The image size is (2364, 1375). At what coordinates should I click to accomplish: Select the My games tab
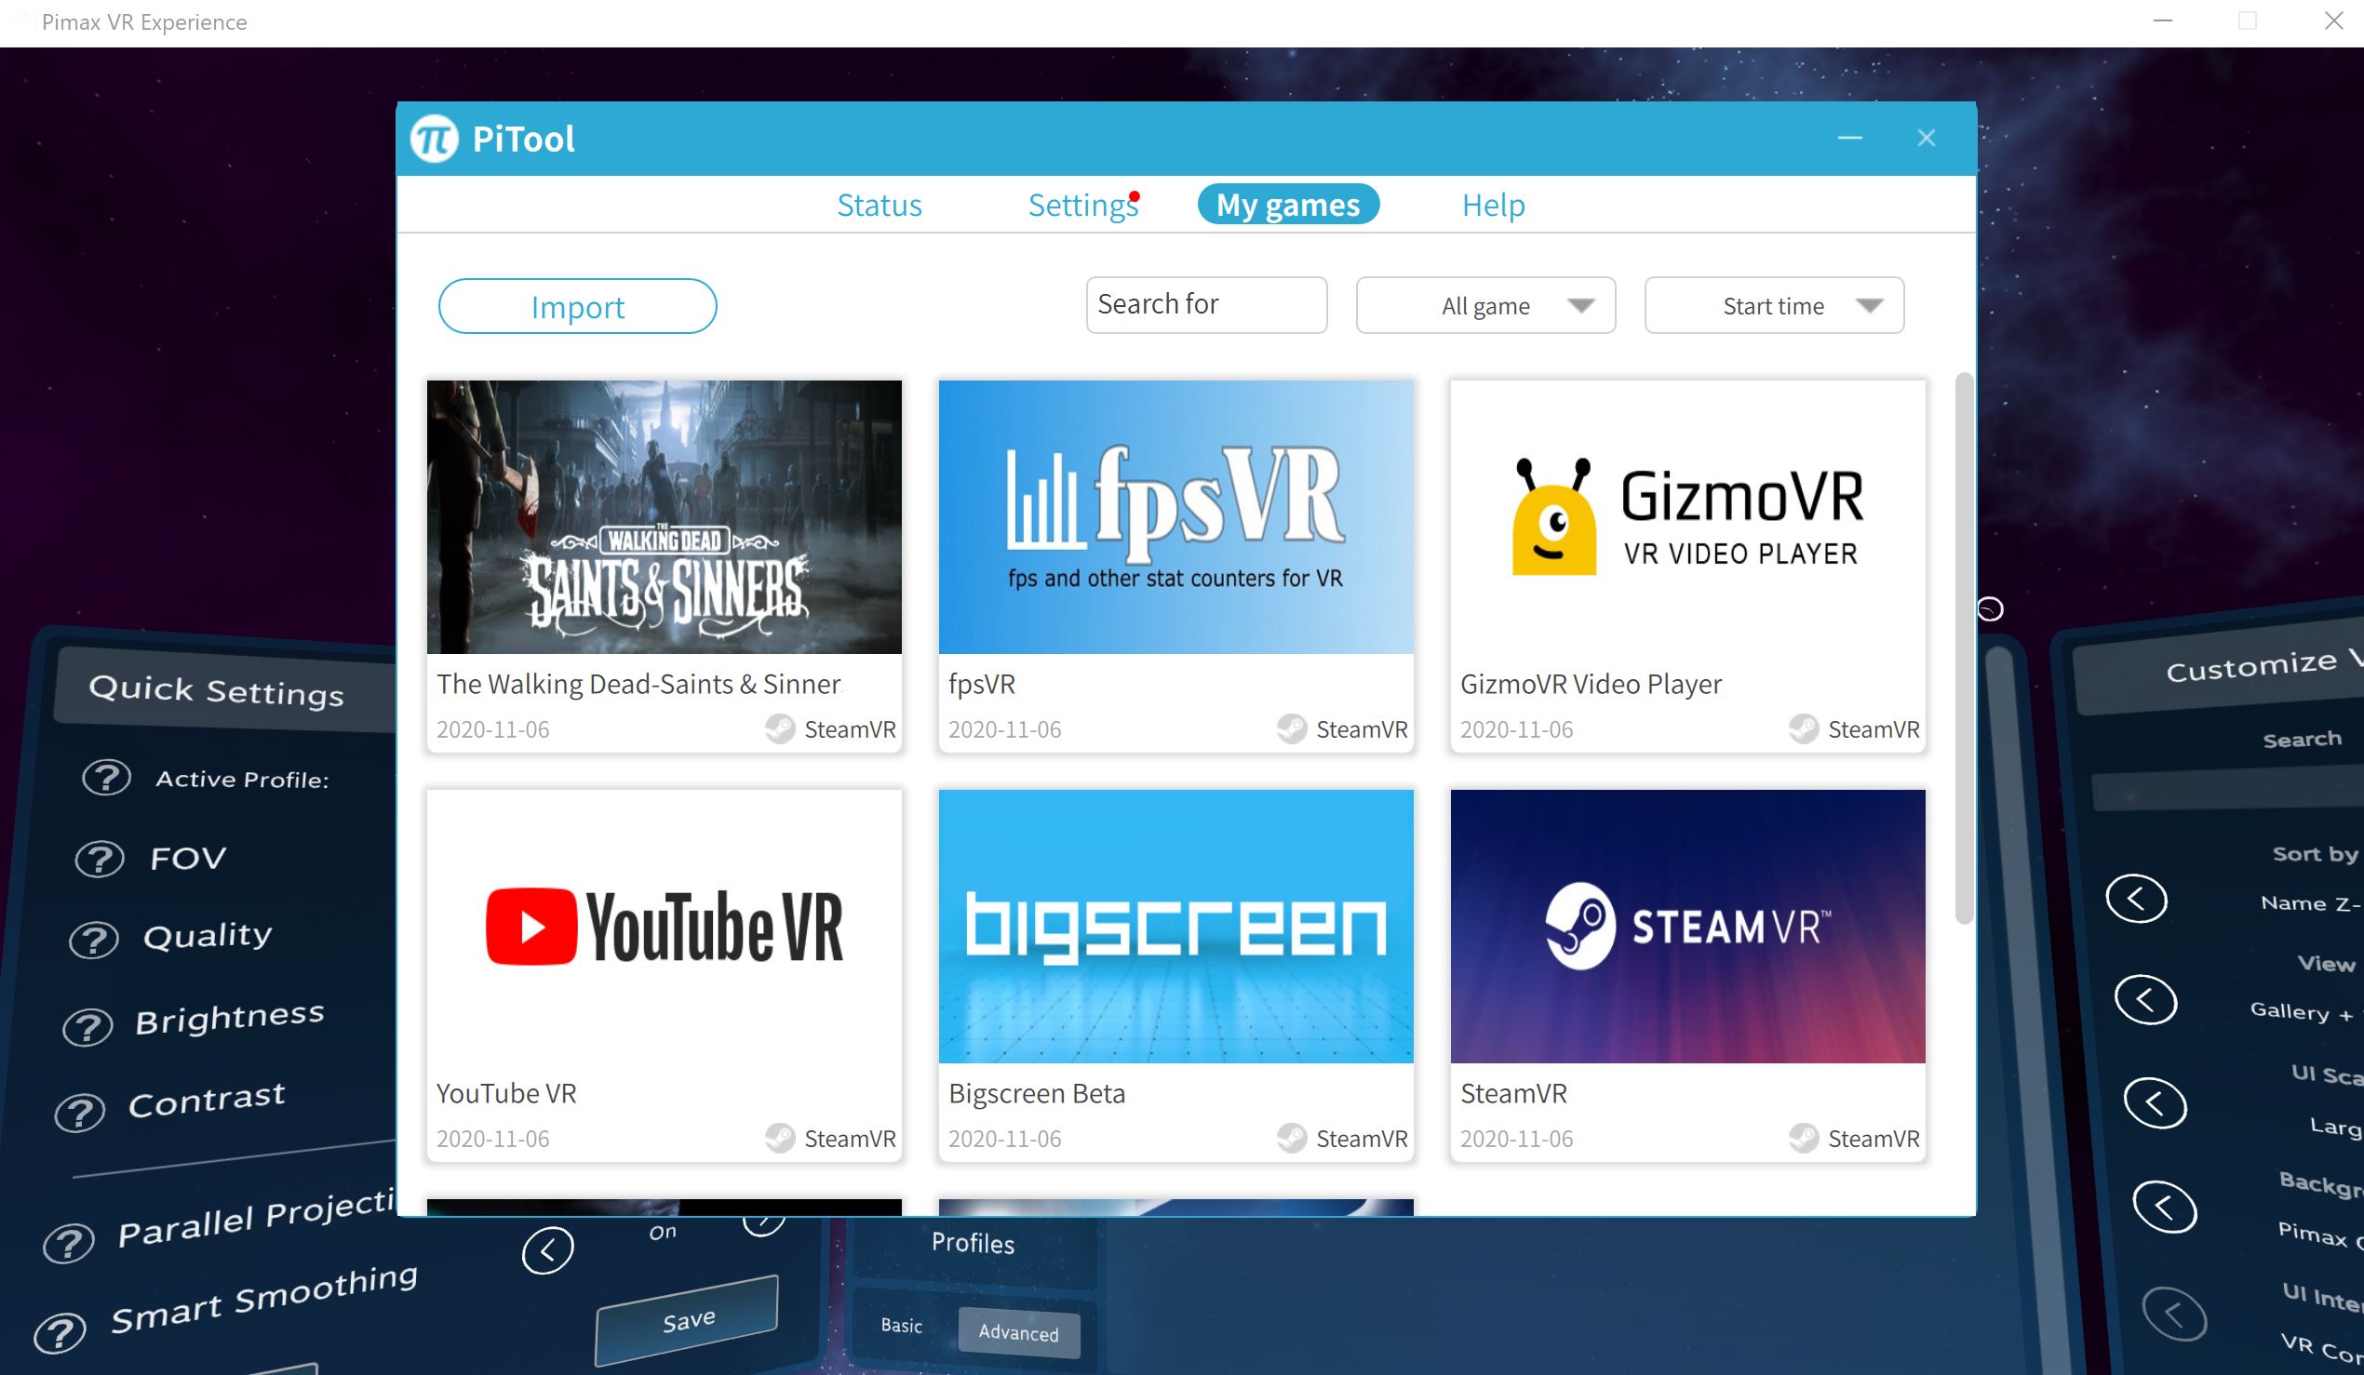click(x=1288, y=205)
